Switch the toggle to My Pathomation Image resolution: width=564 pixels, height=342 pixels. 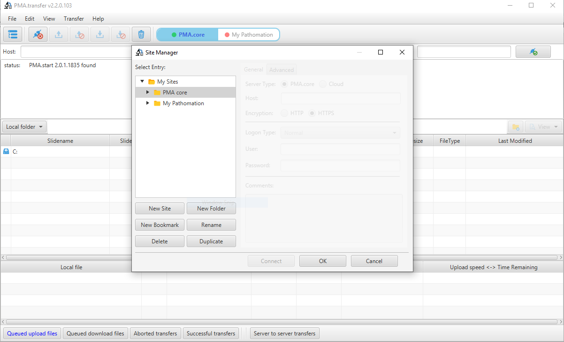coord(249,35)
